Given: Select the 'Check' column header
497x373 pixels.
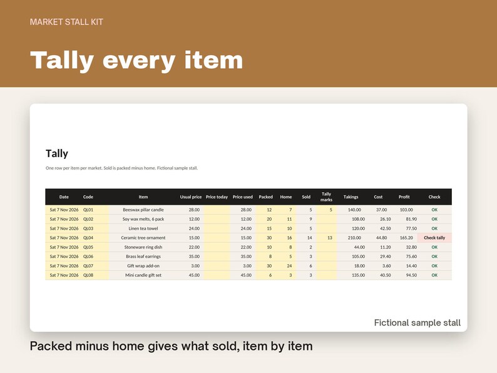Looking at the screenshot, I should click(434, 197).
